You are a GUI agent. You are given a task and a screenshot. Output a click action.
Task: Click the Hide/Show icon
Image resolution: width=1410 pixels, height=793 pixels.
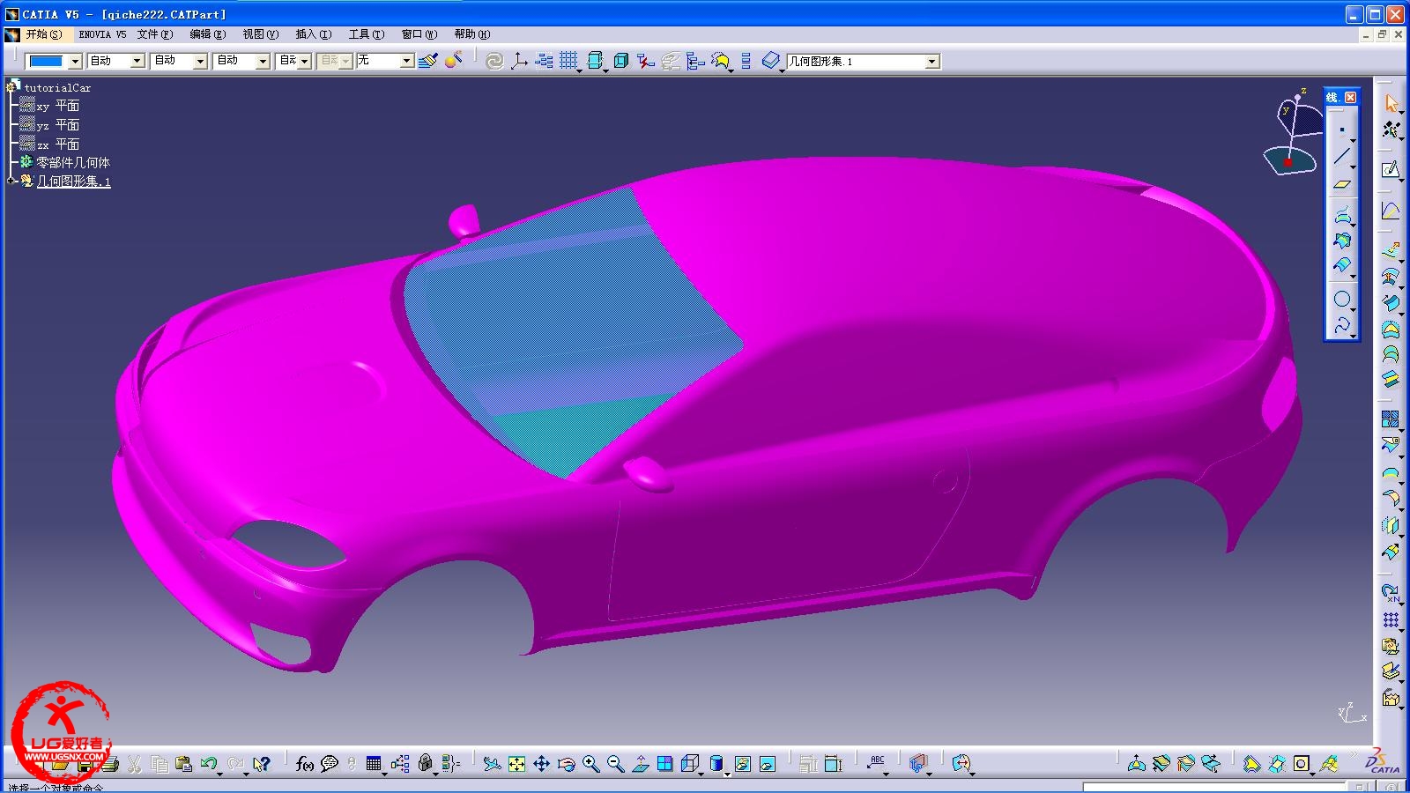(742, 764)
